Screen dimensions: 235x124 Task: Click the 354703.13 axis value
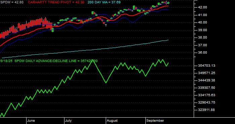(207, 65)
